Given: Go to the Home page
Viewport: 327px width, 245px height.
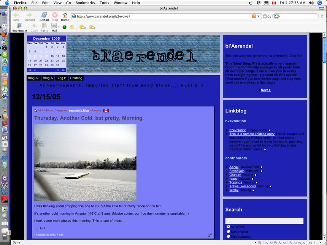Looking at the screenshot, I should [x=65, y=16].
